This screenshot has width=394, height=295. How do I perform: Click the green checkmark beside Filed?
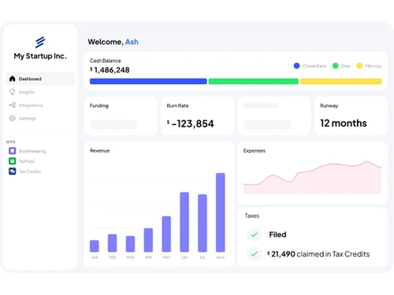[254, 234]
